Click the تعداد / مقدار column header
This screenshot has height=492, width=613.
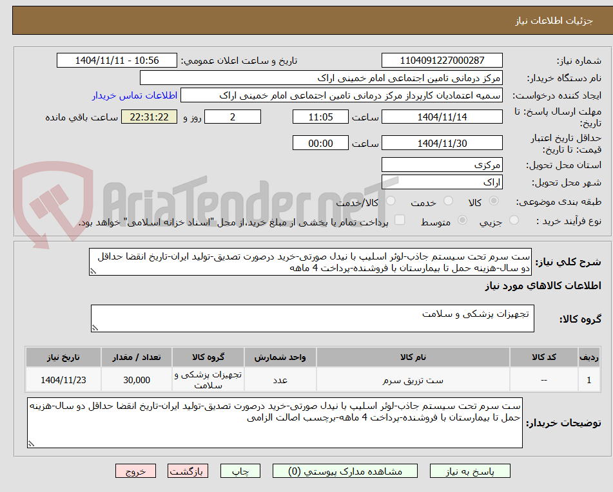point(137,357)
